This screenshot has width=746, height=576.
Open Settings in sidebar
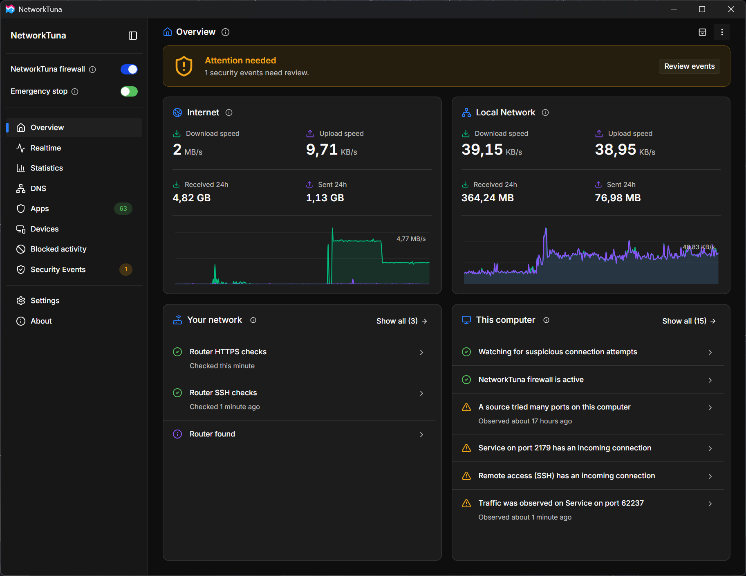[x=74, y=301]
